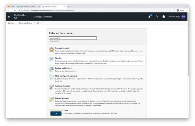
Task: Open the MH user avatar menu
Action: (x=183, y=17)
